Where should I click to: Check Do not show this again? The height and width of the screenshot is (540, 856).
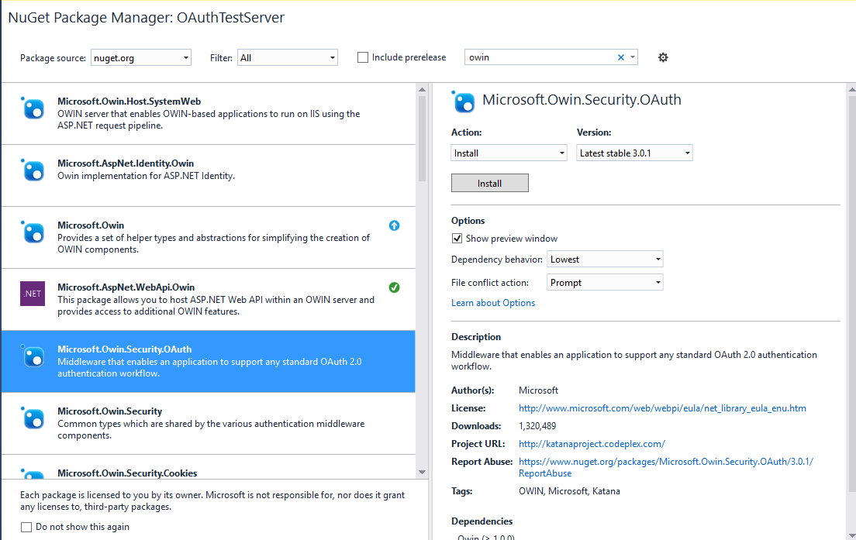(x=26, y=526)
